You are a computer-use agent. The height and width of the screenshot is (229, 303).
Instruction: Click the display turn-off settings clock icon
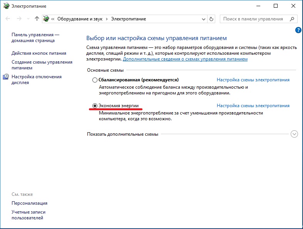pyautogui.click(x=6, y=77)
